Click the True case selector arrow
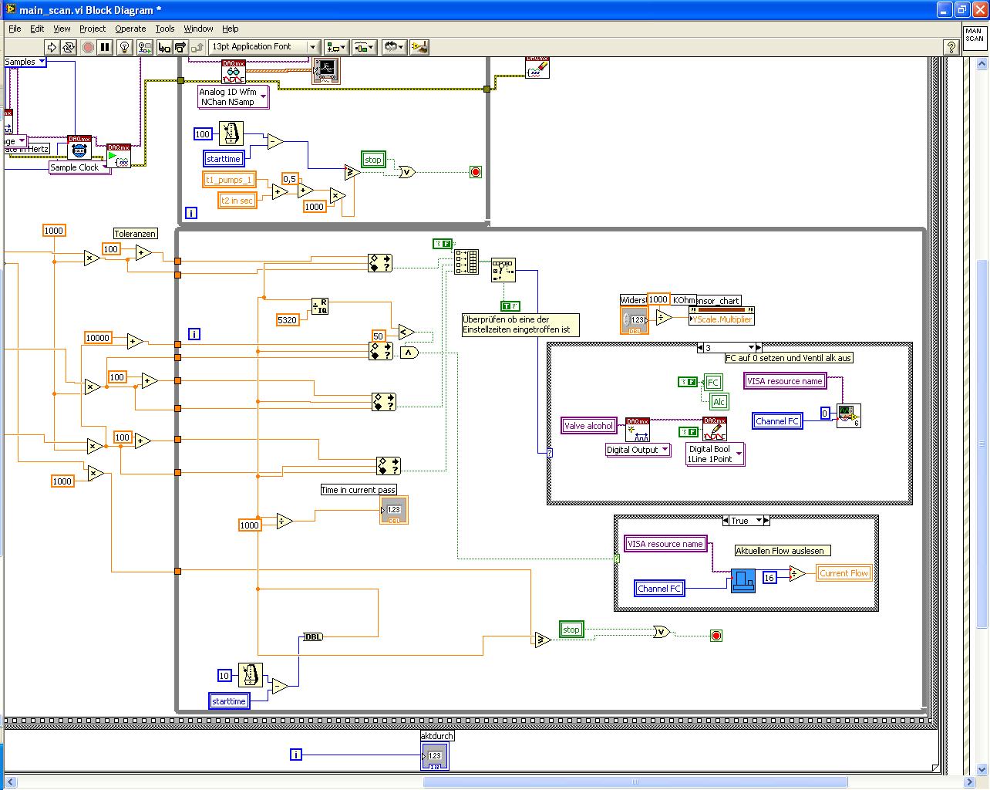This screenshot has width=990, height=790. pyautogui.click(x=759, y=521)
